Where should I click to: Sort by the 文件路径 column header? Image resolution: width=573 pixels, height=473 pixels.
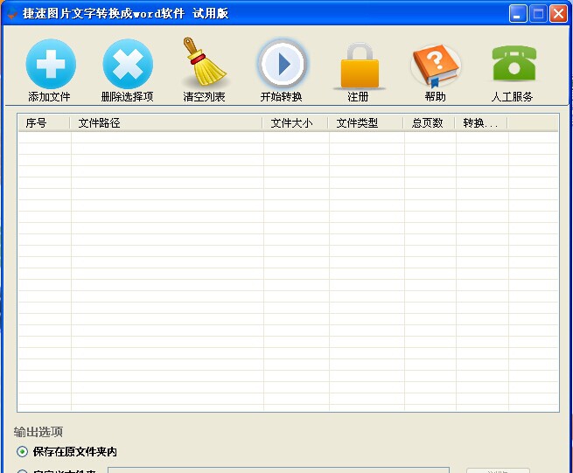pos(166,123)
